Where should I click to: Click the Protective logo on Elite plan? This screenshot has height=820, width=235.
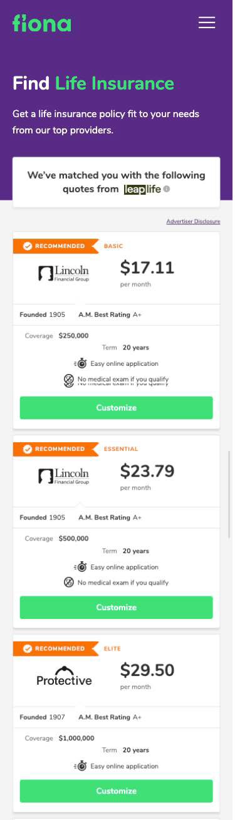[64, 676]
